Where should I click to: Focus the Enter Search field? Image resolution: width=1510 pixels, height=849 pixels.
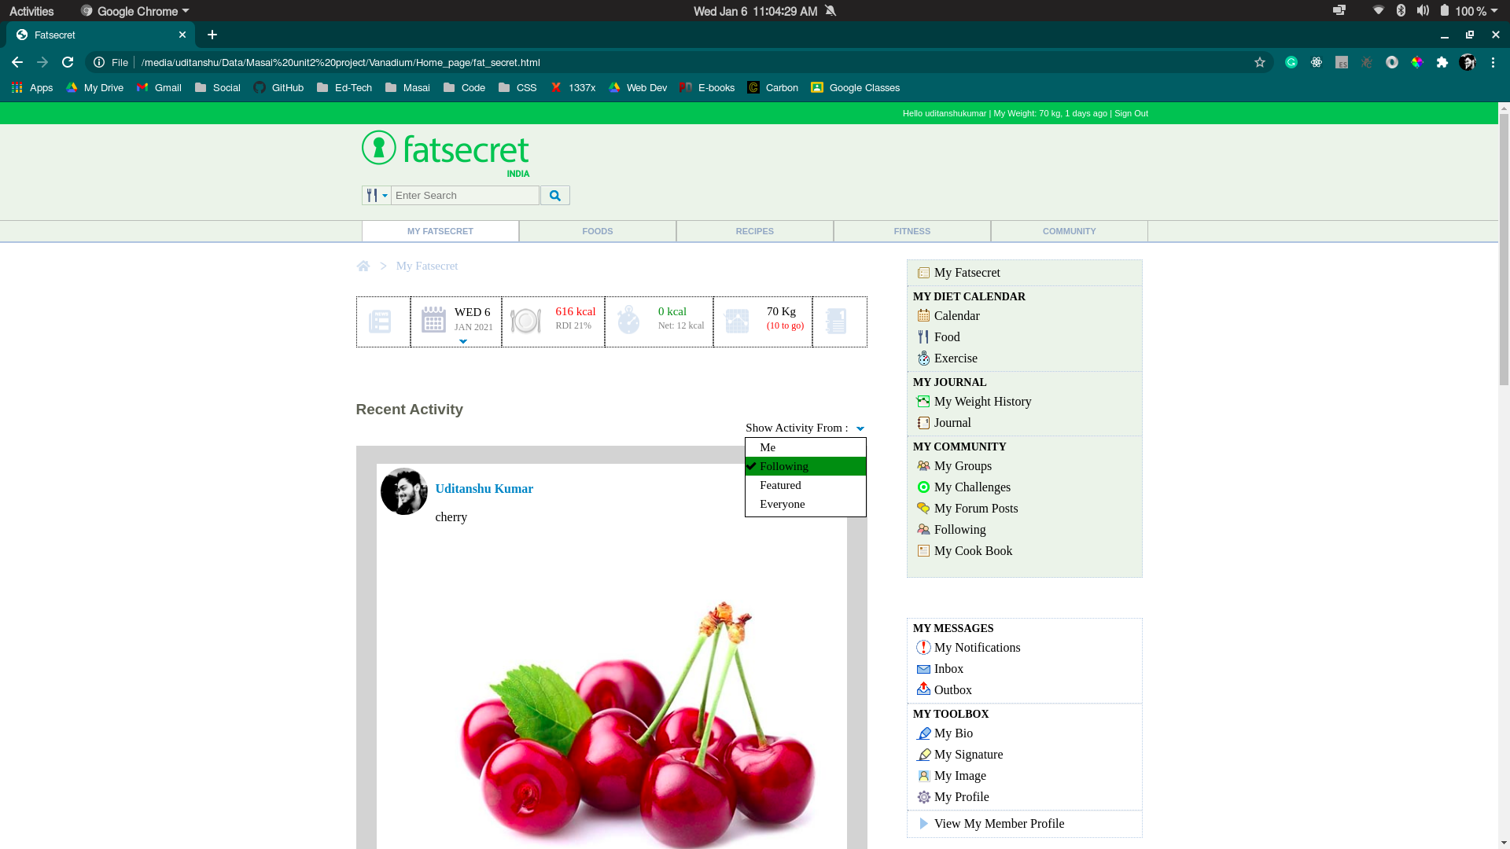[x=465, y=196]
